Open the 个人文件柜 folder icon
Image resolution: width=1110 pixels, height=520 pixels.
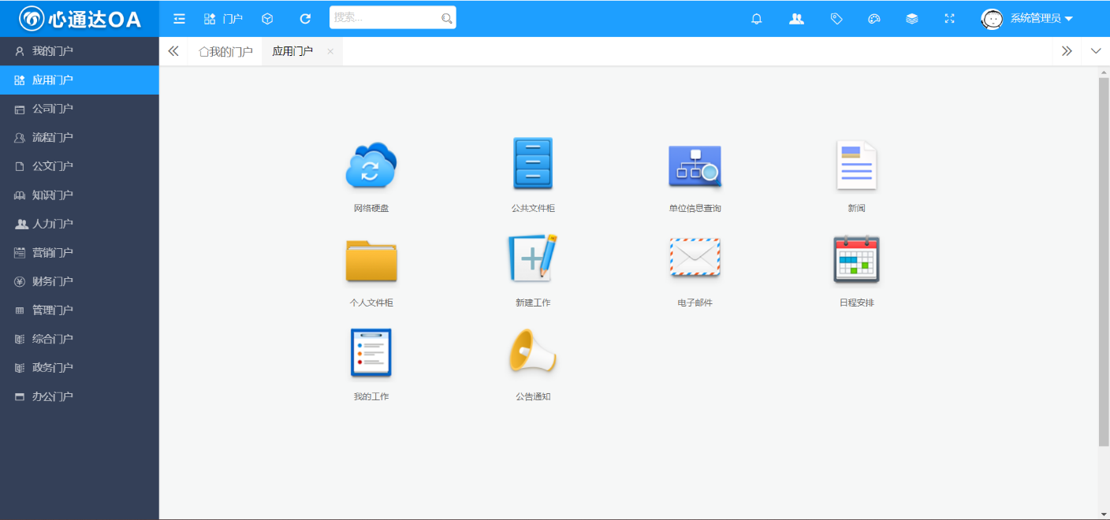[x=371, y=260]
